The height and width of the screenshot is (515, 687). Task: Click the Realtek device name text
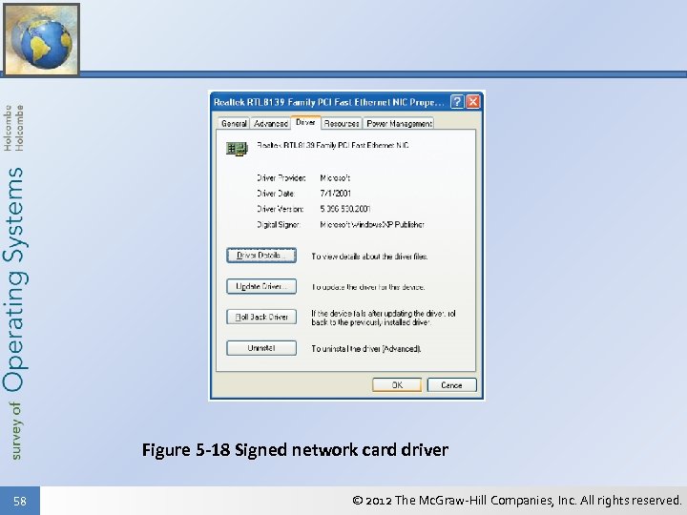point(333,145)
